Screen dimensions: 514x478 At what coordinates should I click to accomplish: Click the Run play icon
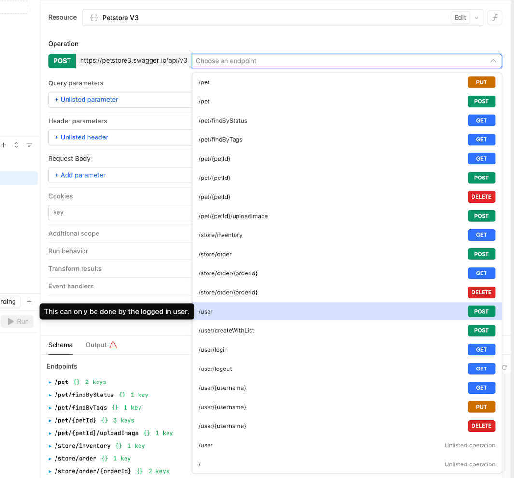(x=10, y=321)
